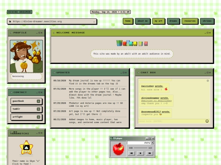The image size is (221, 165).
Task: Skip to previous track in CD player
Action: [131, 153]
